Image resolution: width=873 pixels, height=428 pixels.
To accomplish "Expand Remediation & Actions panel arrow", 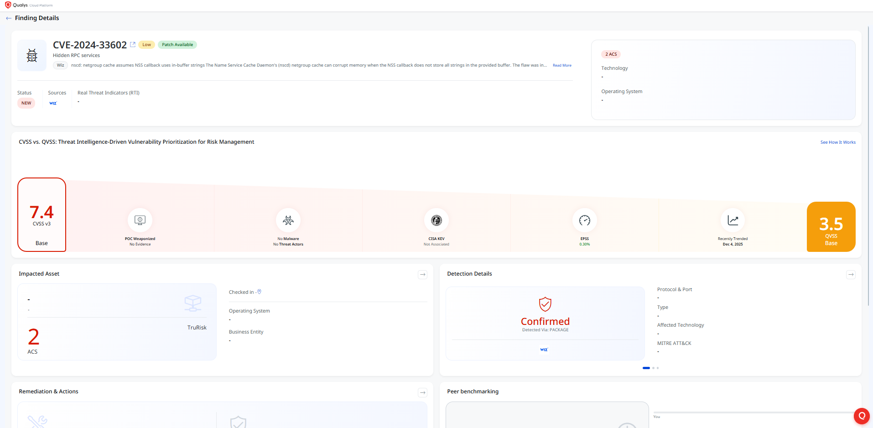I will [x=423, y=392].
